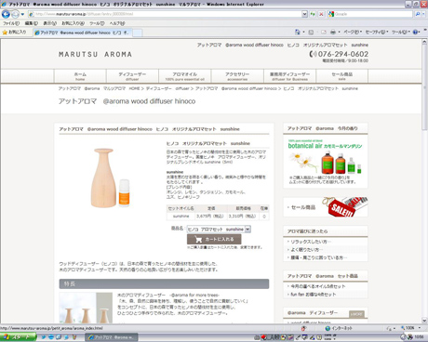Click the ディフューザー diffuser breadcrumb link
Screen dimensions: 428x342
(x=167, y=88)
